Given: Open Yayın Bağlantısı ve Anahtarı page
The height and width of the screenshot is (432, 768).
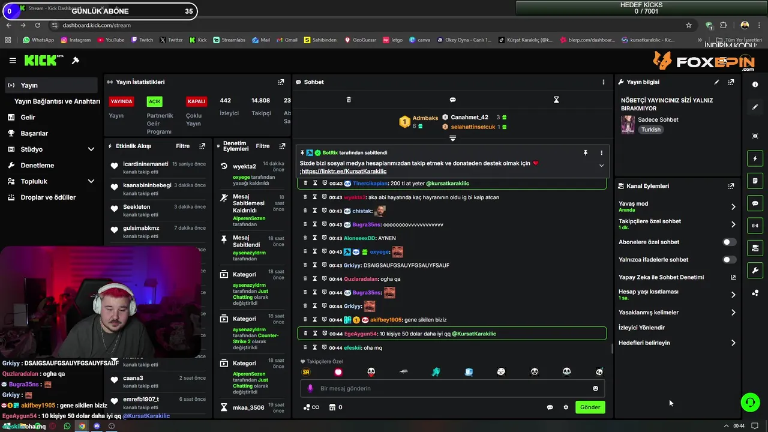Looking at the screenshot, I should pyautogui.click(x=57, y=101).
